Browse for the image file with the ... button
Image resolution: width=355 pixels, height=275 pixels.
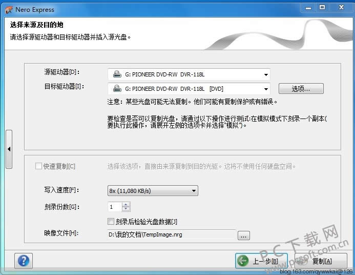(244, 235)
